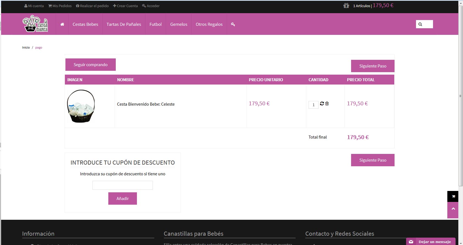
Task: Click Contacto y Redes Sociales heading
Action: point(340,234)
